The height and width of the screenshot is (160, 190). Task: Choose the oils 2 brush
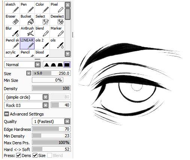click(x=42, y=43)
